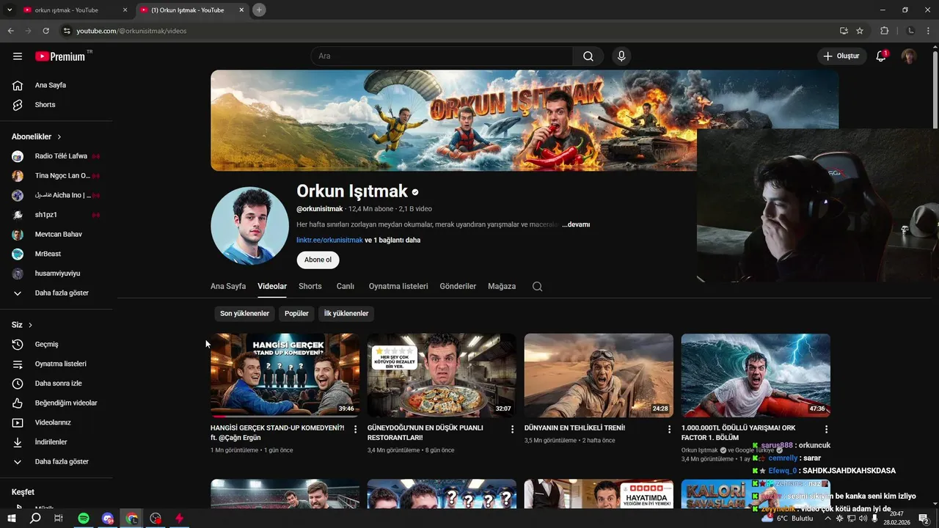Open the YouTube hamburger guide menu
The image size is (939, 528).
tap(18, 56)
